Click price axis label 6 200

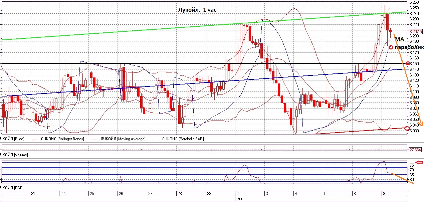point(414,36)
